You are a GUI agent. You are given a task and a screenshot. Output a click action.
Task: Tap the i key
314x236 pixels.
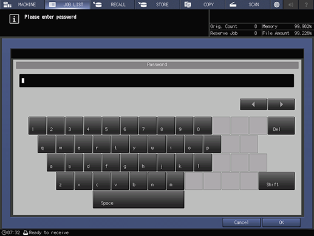pos(176,144)
